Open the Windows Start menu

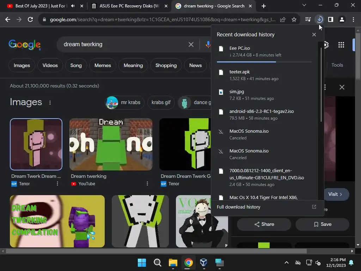(142, 263)
